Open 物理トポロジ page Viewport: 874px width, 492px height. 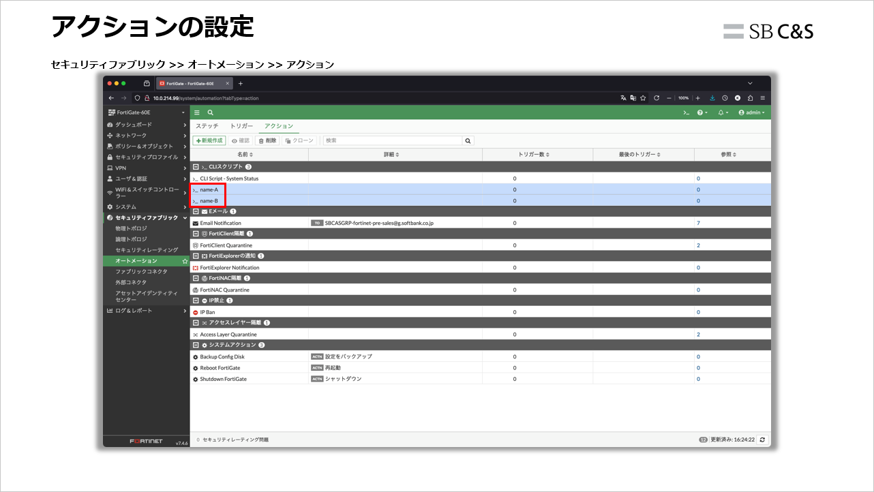131,228
